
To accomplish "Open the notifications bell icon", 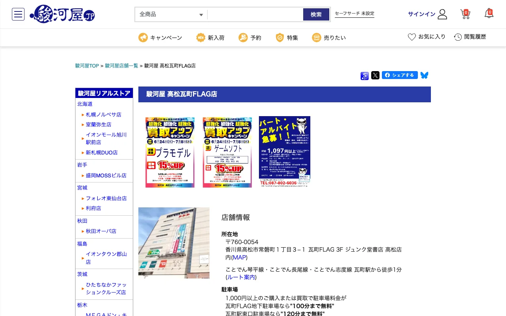I will (x=489, y=14).
